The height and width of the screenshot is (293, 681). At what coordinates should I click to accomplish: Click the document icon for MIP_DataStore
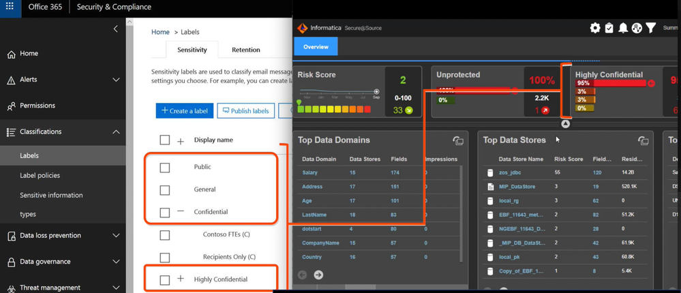click(x=490, y=187)
